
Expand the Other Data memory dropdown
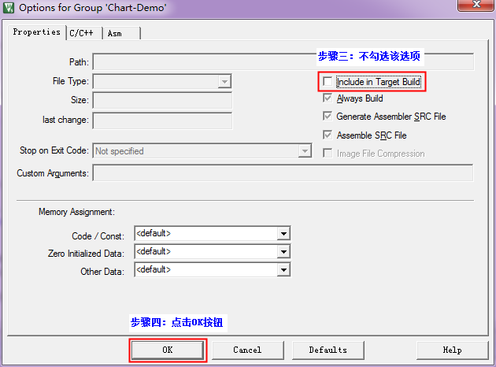(283, 270)
